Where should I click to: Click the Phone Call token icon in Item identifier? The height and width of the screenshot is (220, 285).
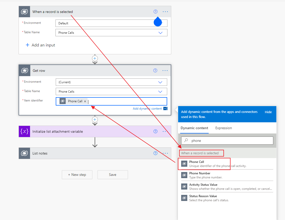[x=63, y=101]
